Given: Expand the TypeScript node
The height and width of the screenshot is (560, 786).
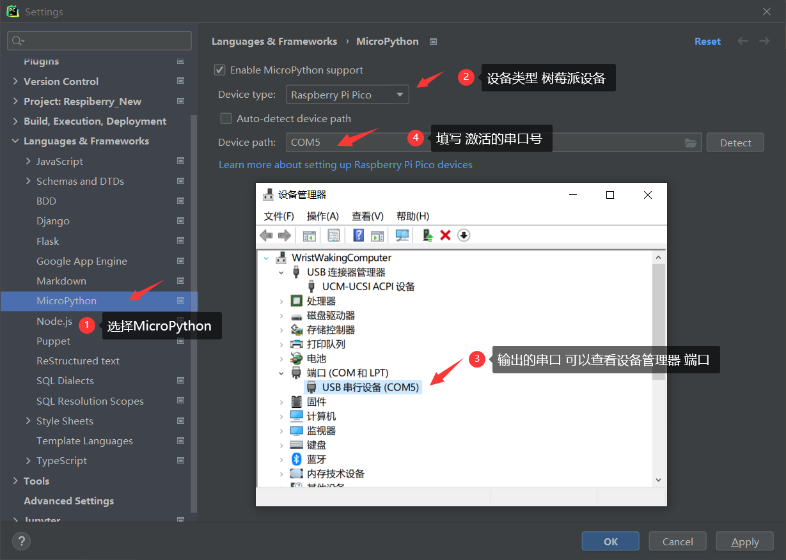Looking at the screenshot, I should [28, 460].
